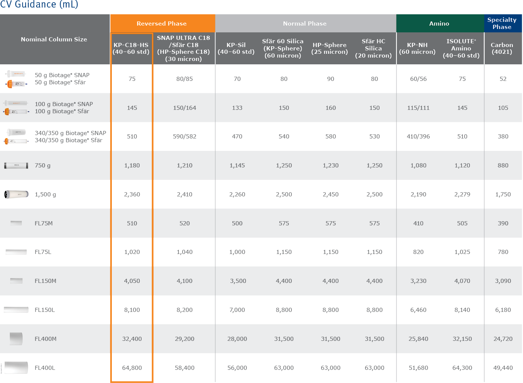
Task: Click the 64,800 value in the FL400L row
Action: click(x=132, y=368)
